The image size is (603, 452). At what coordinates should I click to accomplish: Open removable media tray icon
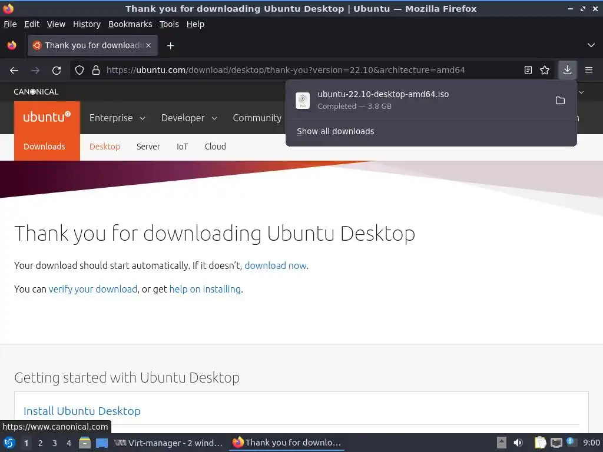[x=502, y=443]
